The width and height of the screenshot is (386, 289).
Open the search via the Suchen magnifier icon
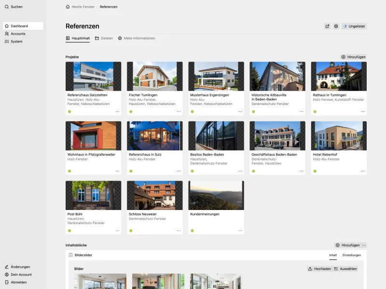pyautogui.click(x=6, y=7)
